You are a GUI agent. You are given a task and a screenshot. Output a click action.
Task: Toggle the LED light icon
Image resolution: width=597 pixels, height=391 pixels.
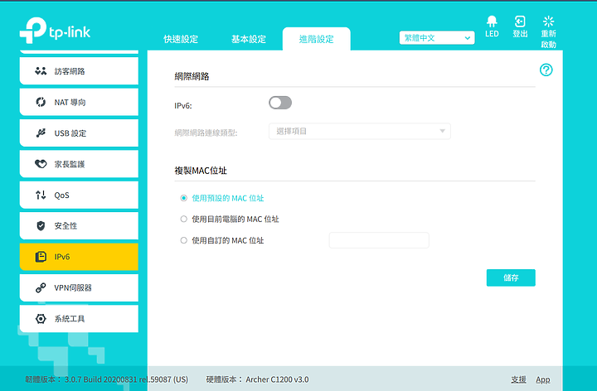coord(492,21)
